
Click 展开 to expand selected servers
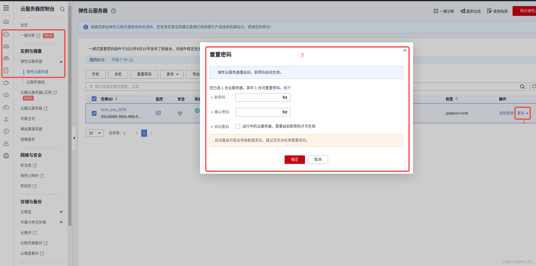click(287, 88)
